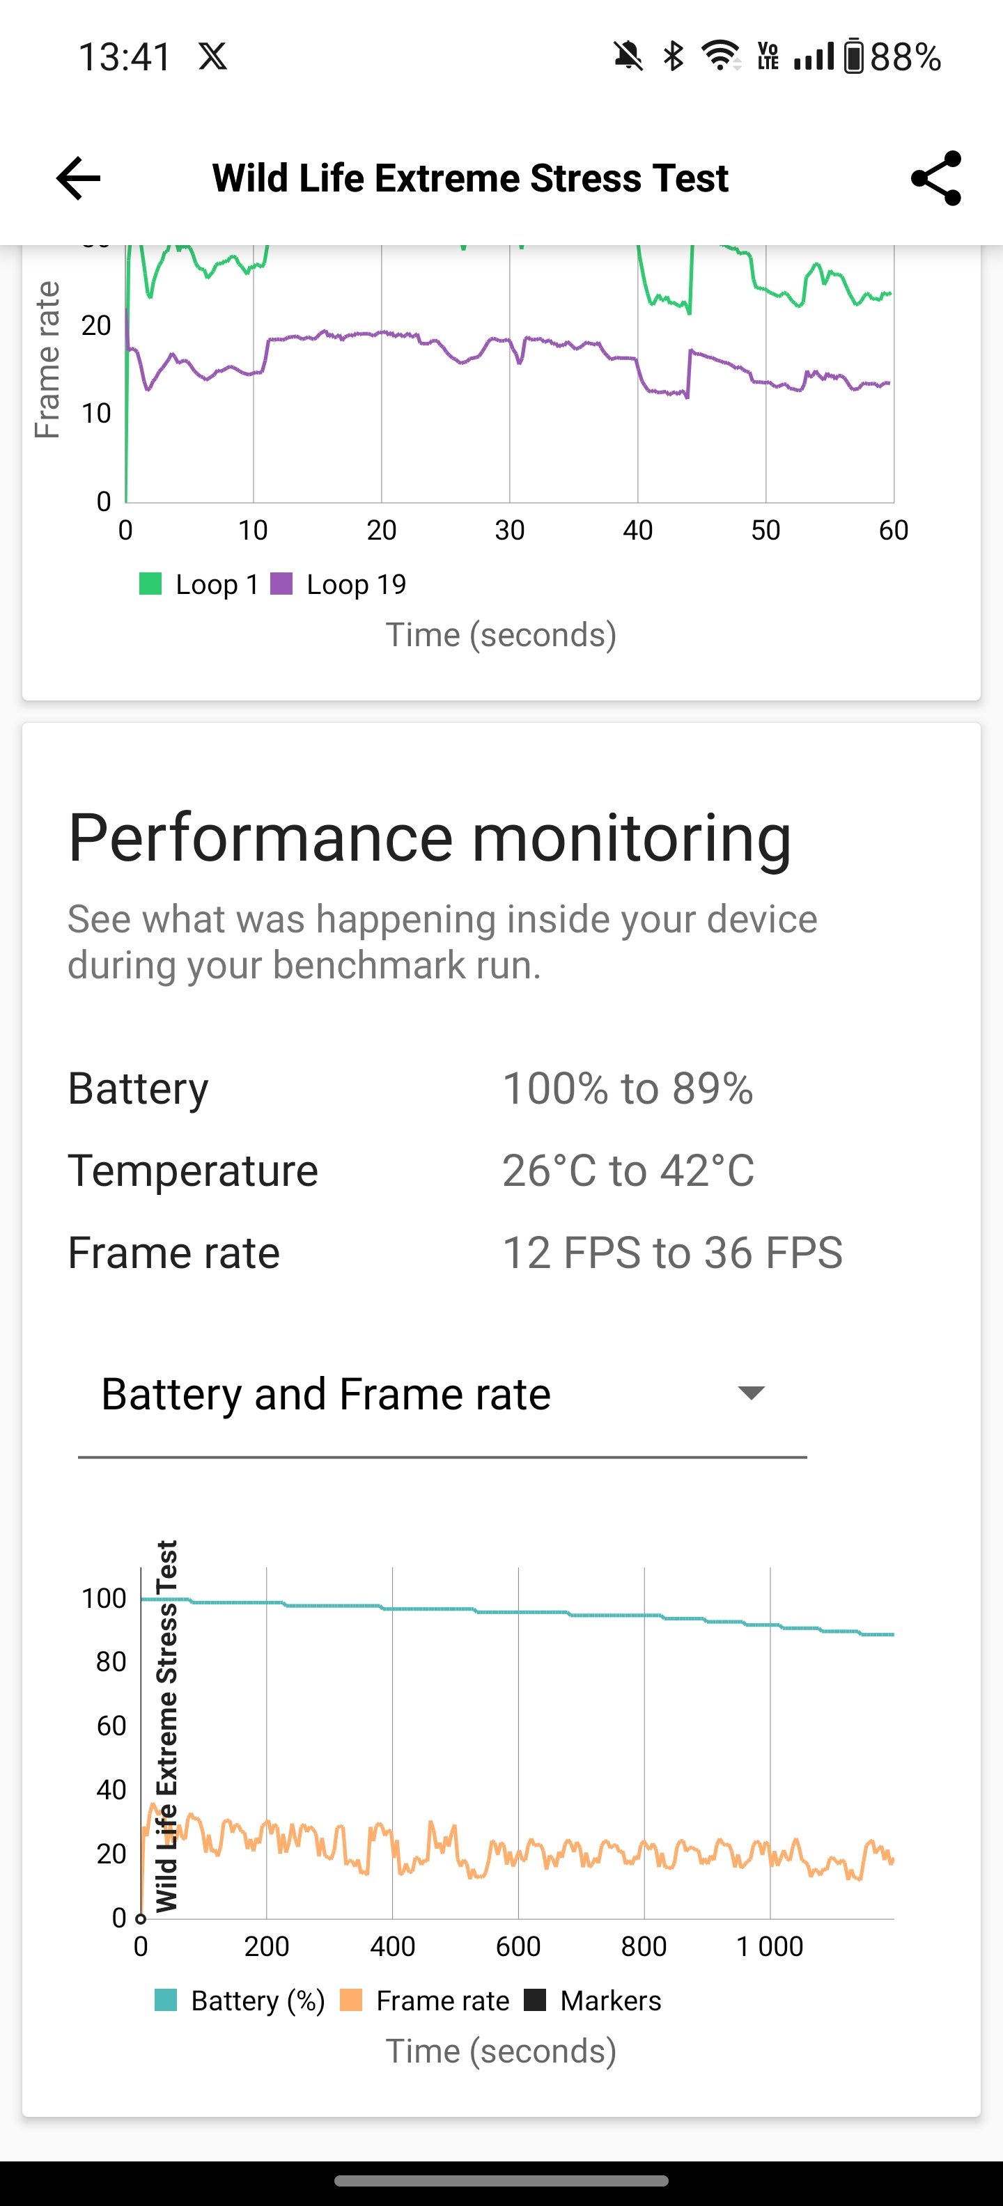Screen dimensions: 1003x2206
Task: Toggle the Battery (%) legend series
Action: pyautogui.click(x=240, y=2001)
